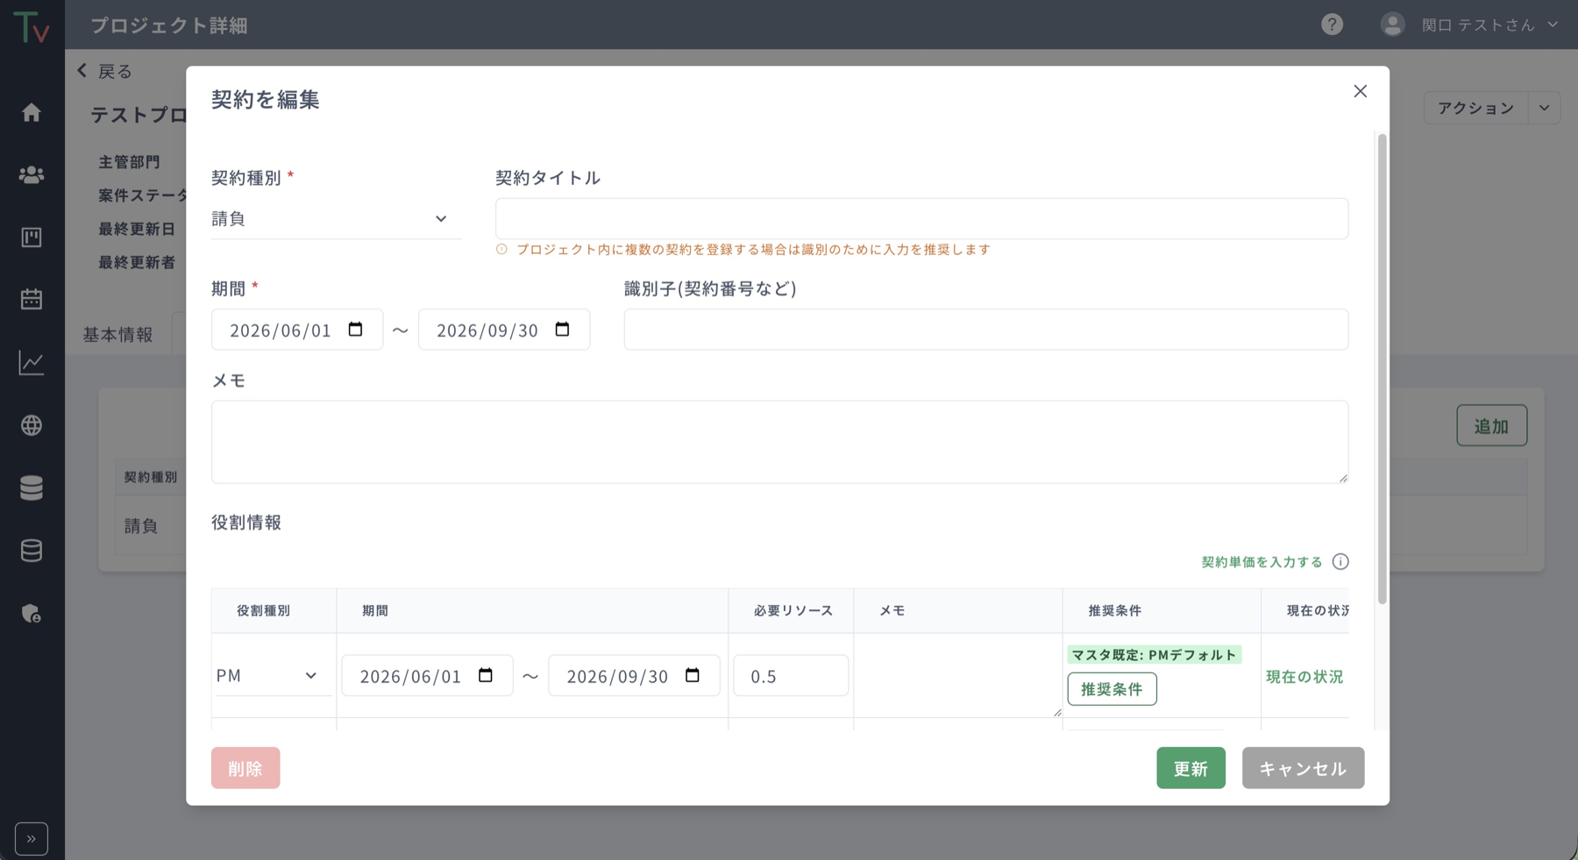Click the back arrow next to 戻る
This screenshot has width=1578, height=860.
(82, 71)
